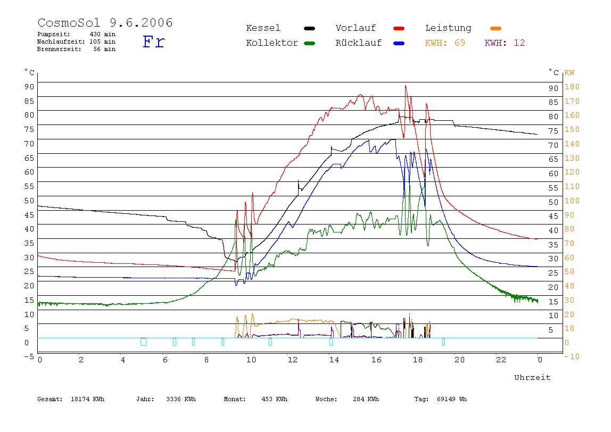The height and width of the screenshot is (432, 611).
Task: Click the red Vorlauf legend swatch
Action: (x=399, y=28)
